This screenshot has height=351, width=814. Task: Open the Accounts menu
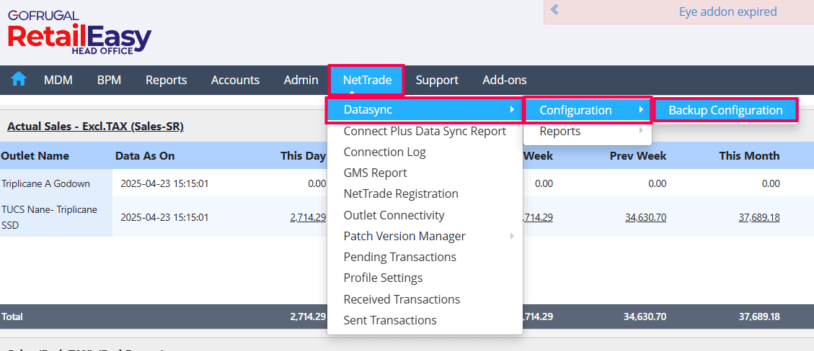(x=235, y=80)
